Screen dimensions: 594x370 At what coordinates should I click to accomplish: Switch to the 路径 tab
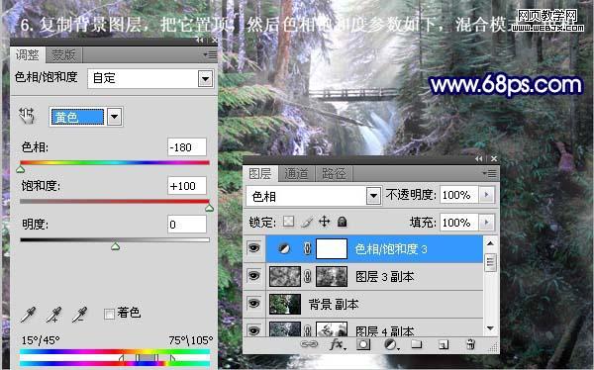coord(334,173)
